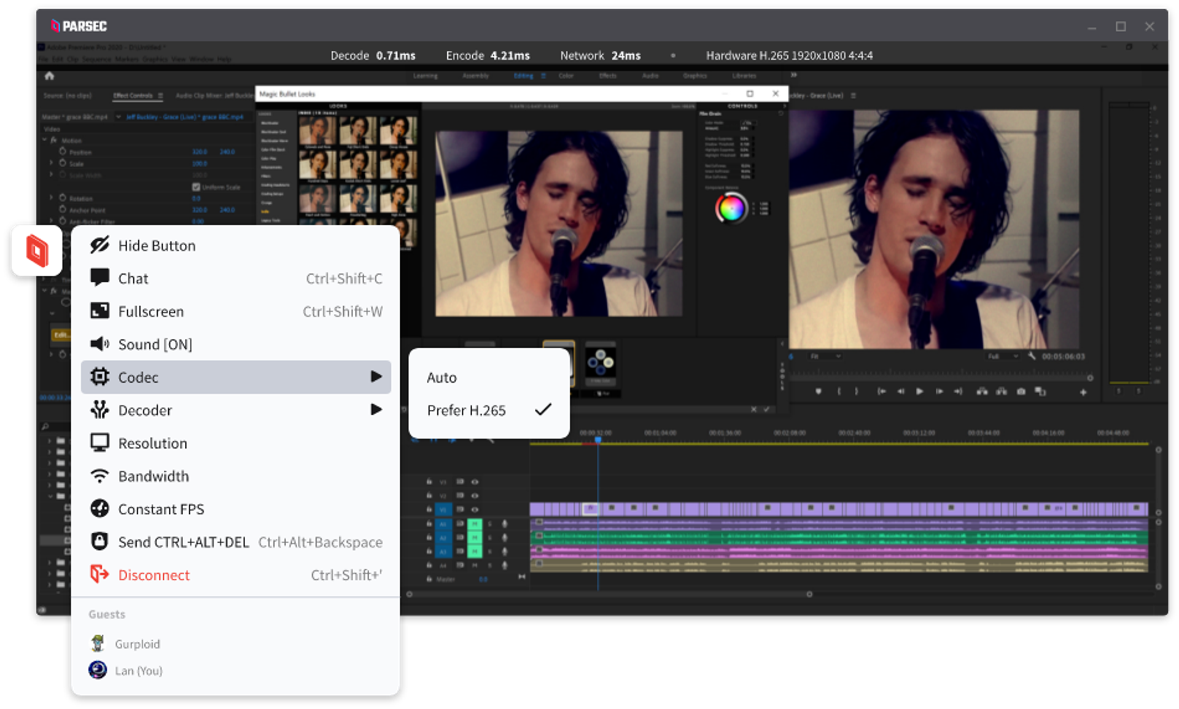This screenshot has width=1179, height=709.
Task: Select Fullscreen in the Parsec menu
Action: [x=236, y=311]
